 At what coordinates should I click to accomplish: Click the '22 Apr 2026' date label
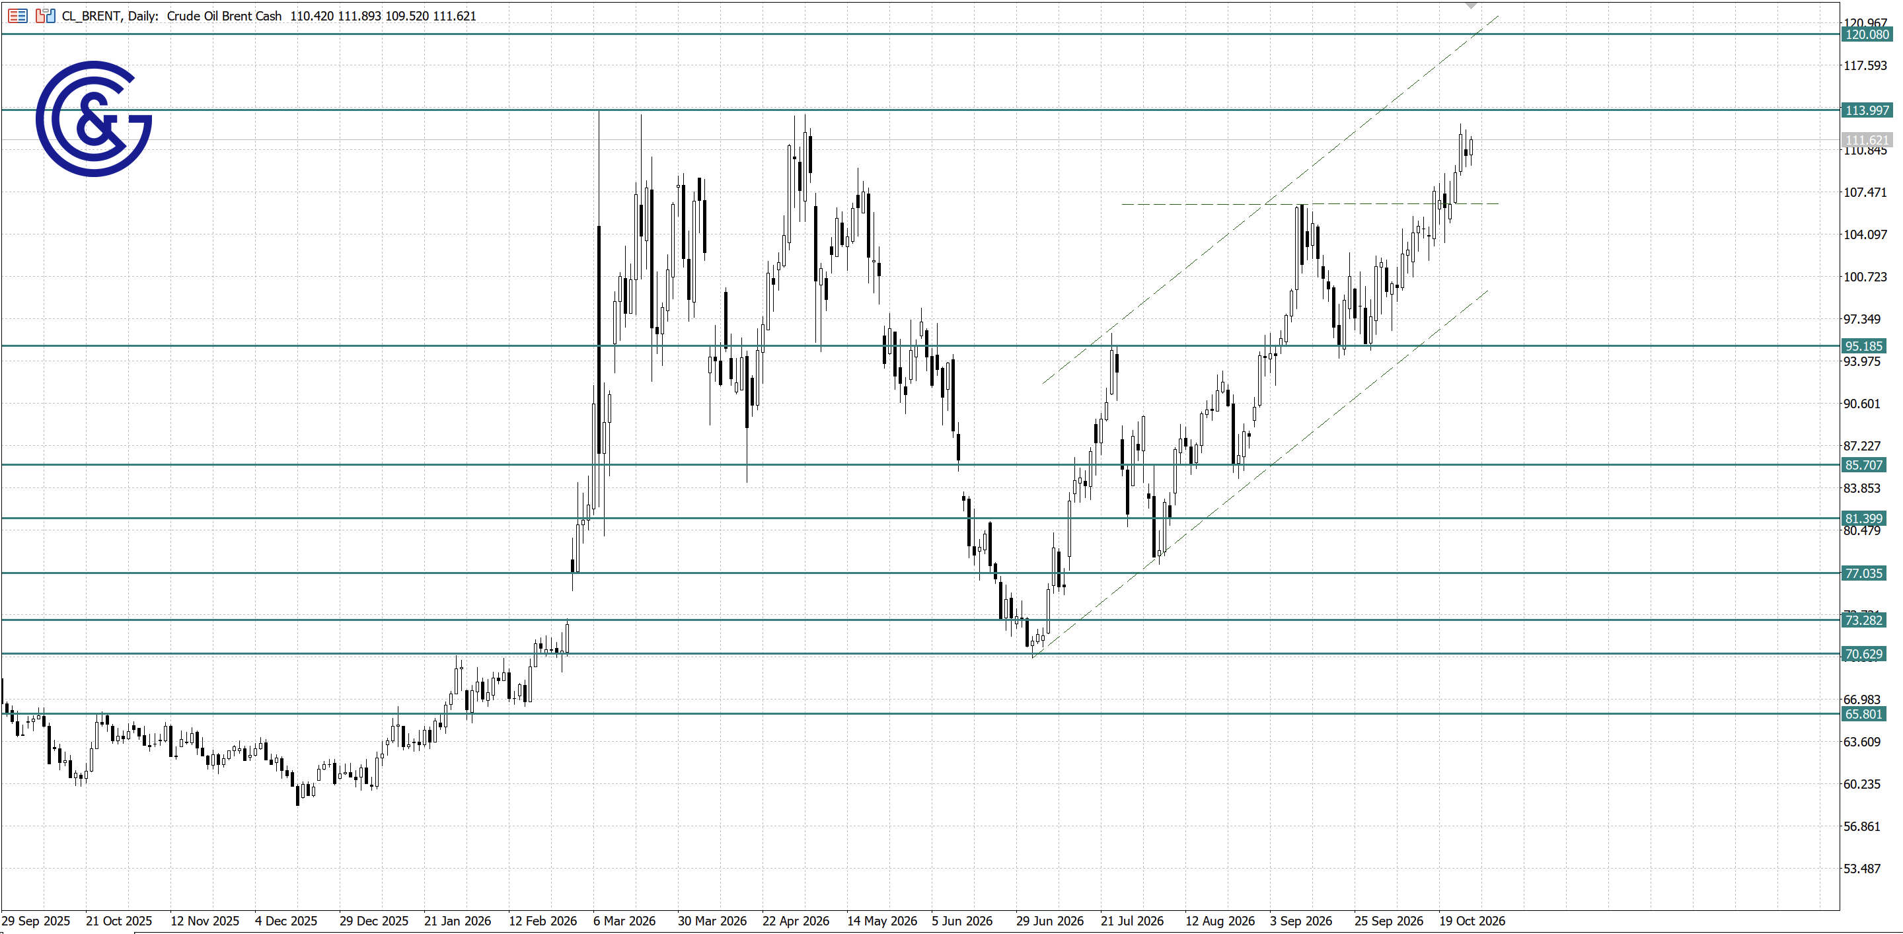pos(796,921)
